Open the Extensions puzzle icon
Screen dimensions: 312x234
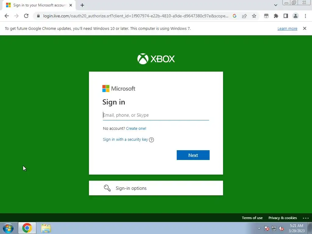click(276, 16)
